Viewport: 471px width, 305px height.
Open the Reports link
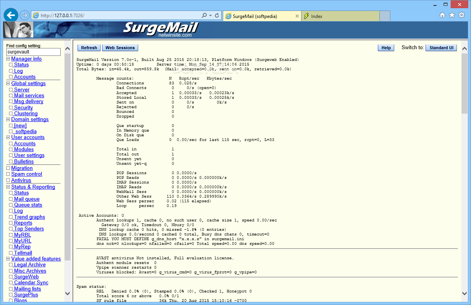coord(23,223)
